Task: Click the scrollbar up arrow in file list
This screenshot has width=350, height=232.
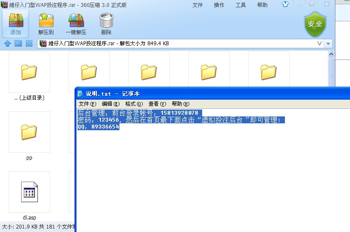Action: click(331, 54)
